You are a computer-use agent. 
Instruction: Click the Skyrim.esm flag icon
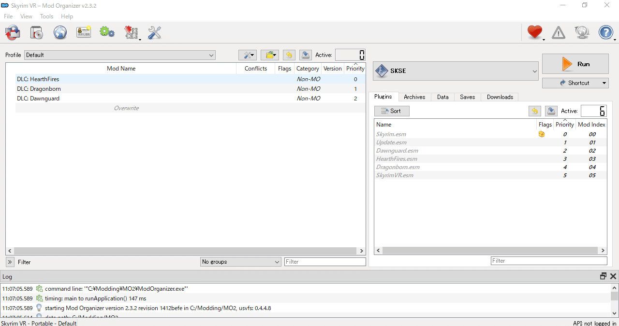coord(542,134)
